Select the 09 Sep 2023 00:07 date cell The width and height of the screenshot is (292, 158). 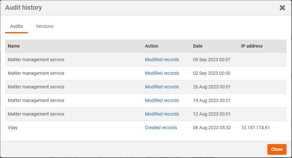click(212, 60)
